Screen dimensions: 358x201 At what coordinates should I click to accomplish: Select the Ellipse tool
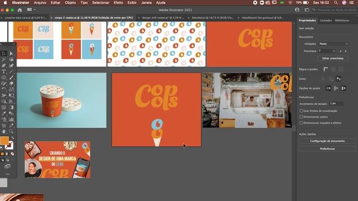4,78
